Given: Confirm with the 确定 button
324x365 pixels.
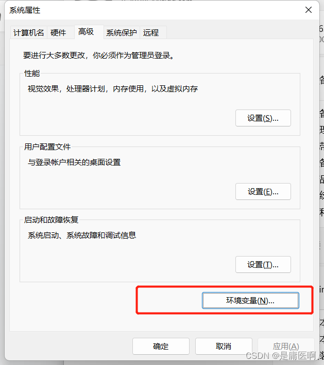Looking at the screenshot, I should 161,346.
